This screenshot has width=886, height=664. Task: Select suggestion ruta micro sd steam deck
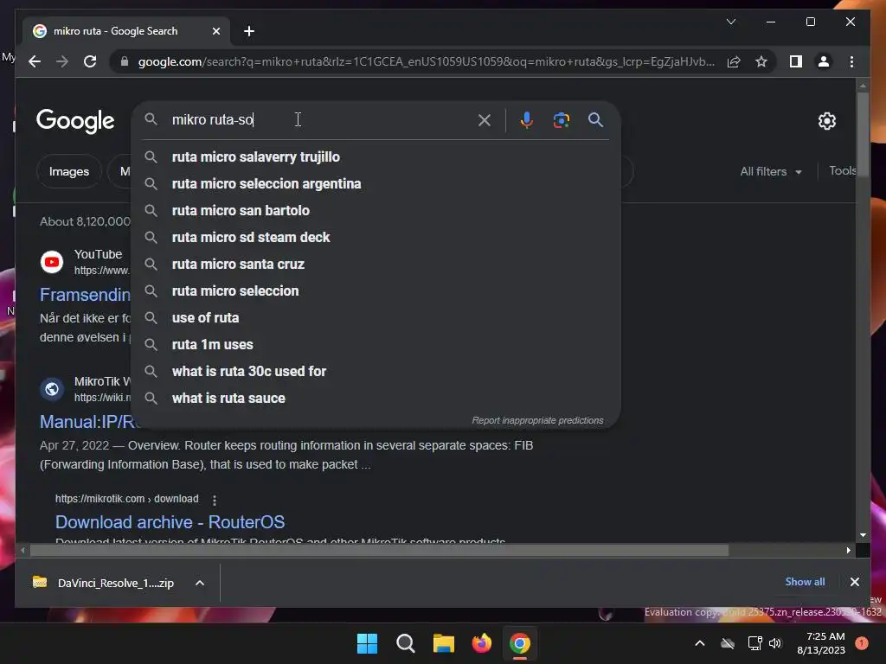(x=376, y=237)
